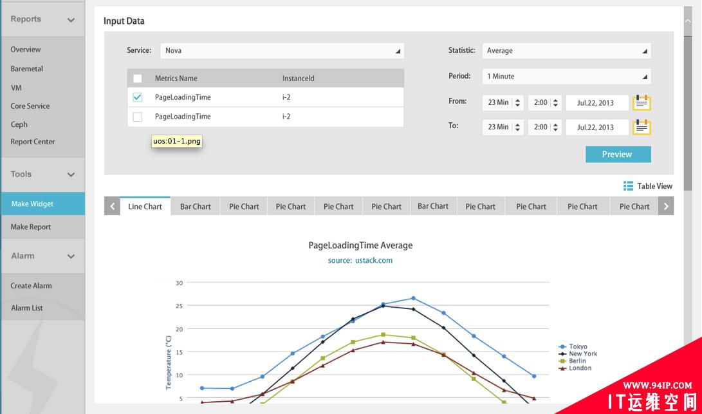Open the Statistic dropdown showing Average
Screen dimensions: 702x414
(566, 51)
